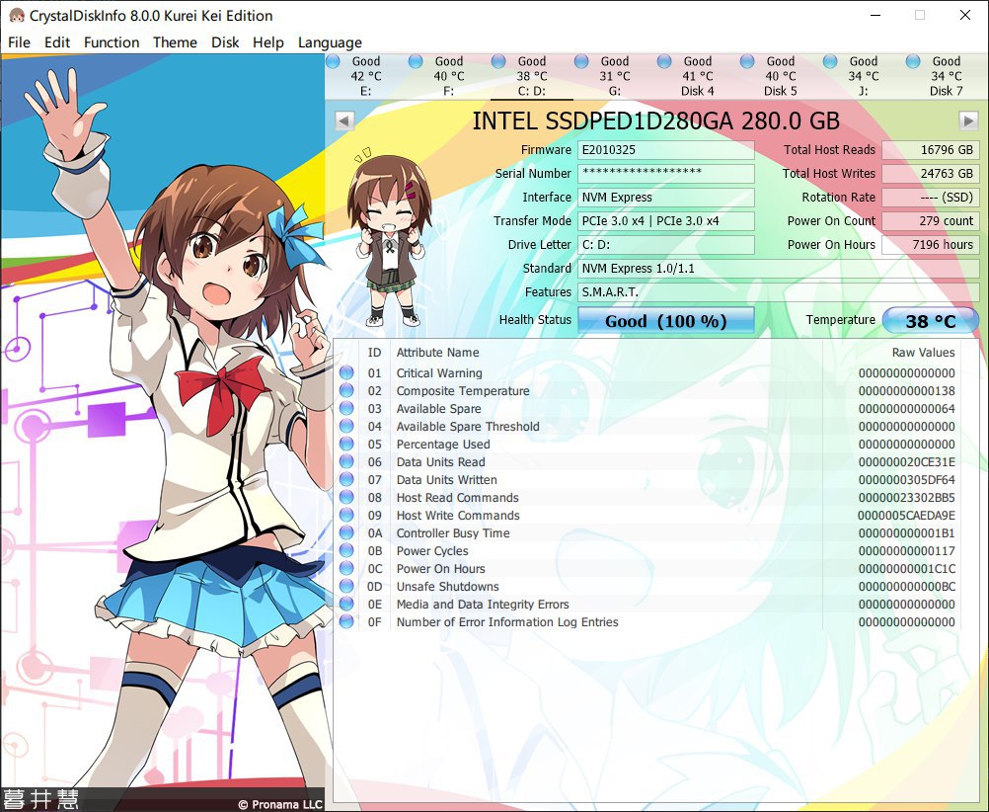The height and width of the screenshot is (812, 989).
Task: Select raw value 0000005CAEDA9E
Action: (x=906, y=515)
